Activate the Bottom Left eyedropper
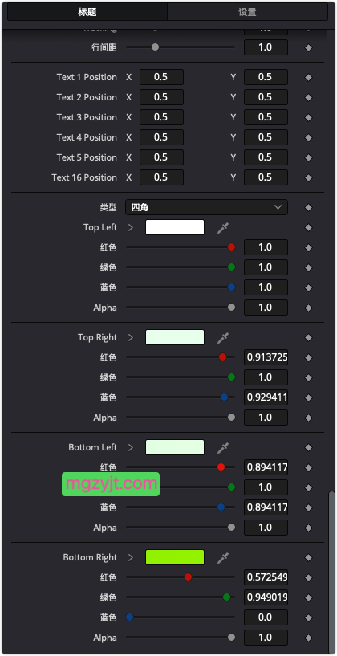337x656 pixels. click(x=223, y=448)
